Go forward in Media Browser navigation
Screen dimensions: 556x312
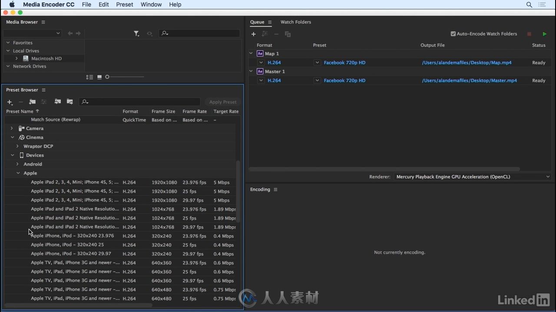78,33
